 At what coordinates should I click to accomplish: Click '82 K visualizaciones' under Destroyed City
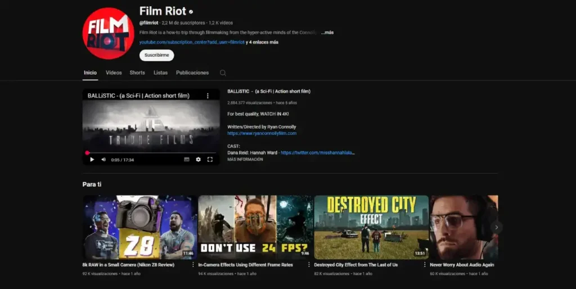pyautogui.click(x=332, y=274)
